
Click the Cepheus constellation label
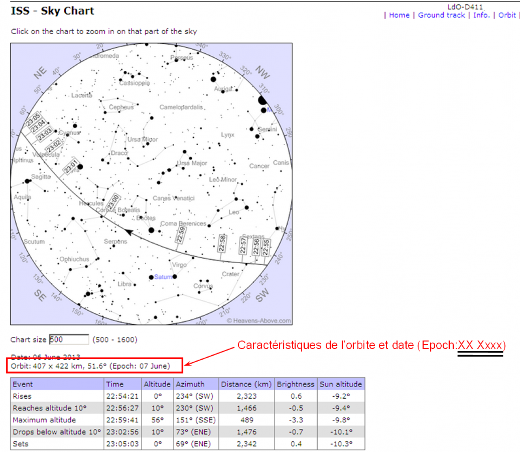coord(121,107)
